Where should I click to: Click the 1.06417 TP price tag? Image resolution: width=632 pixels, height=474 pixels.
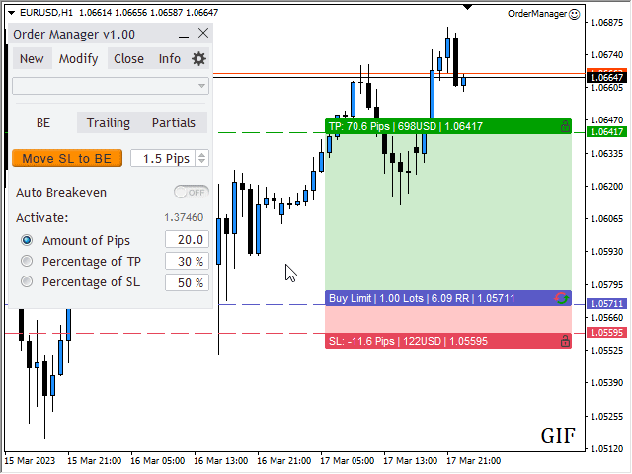click(x=607, y=131)
